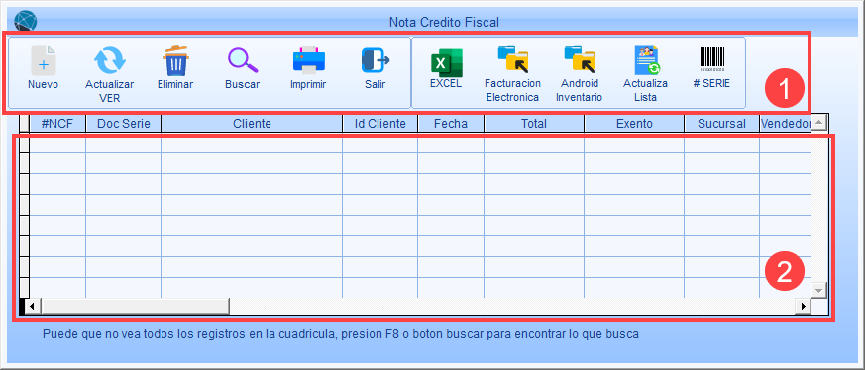Image resolution: width=865 pixels, height=370 pixels.
Task: Click the horizontal scrollbar right arrow
Action: [x=804, y=306]
